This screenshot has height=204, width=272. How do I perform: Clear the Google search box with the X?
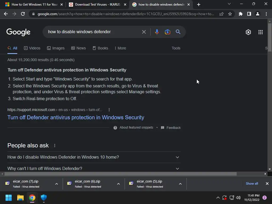(144, 32)
